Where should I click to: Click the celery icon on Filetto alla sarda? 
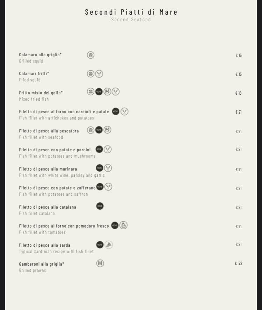pos(109,245)
